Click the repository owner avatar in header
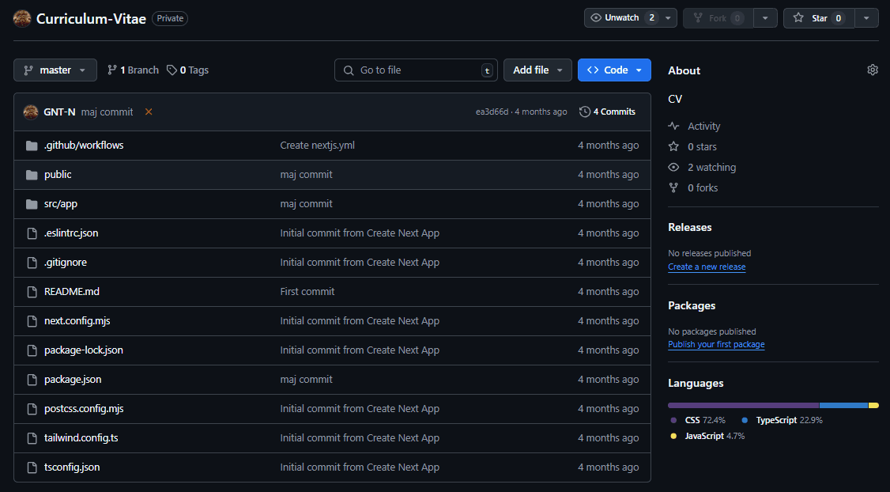This screenshot has width=890, height=492. point(23,18)
